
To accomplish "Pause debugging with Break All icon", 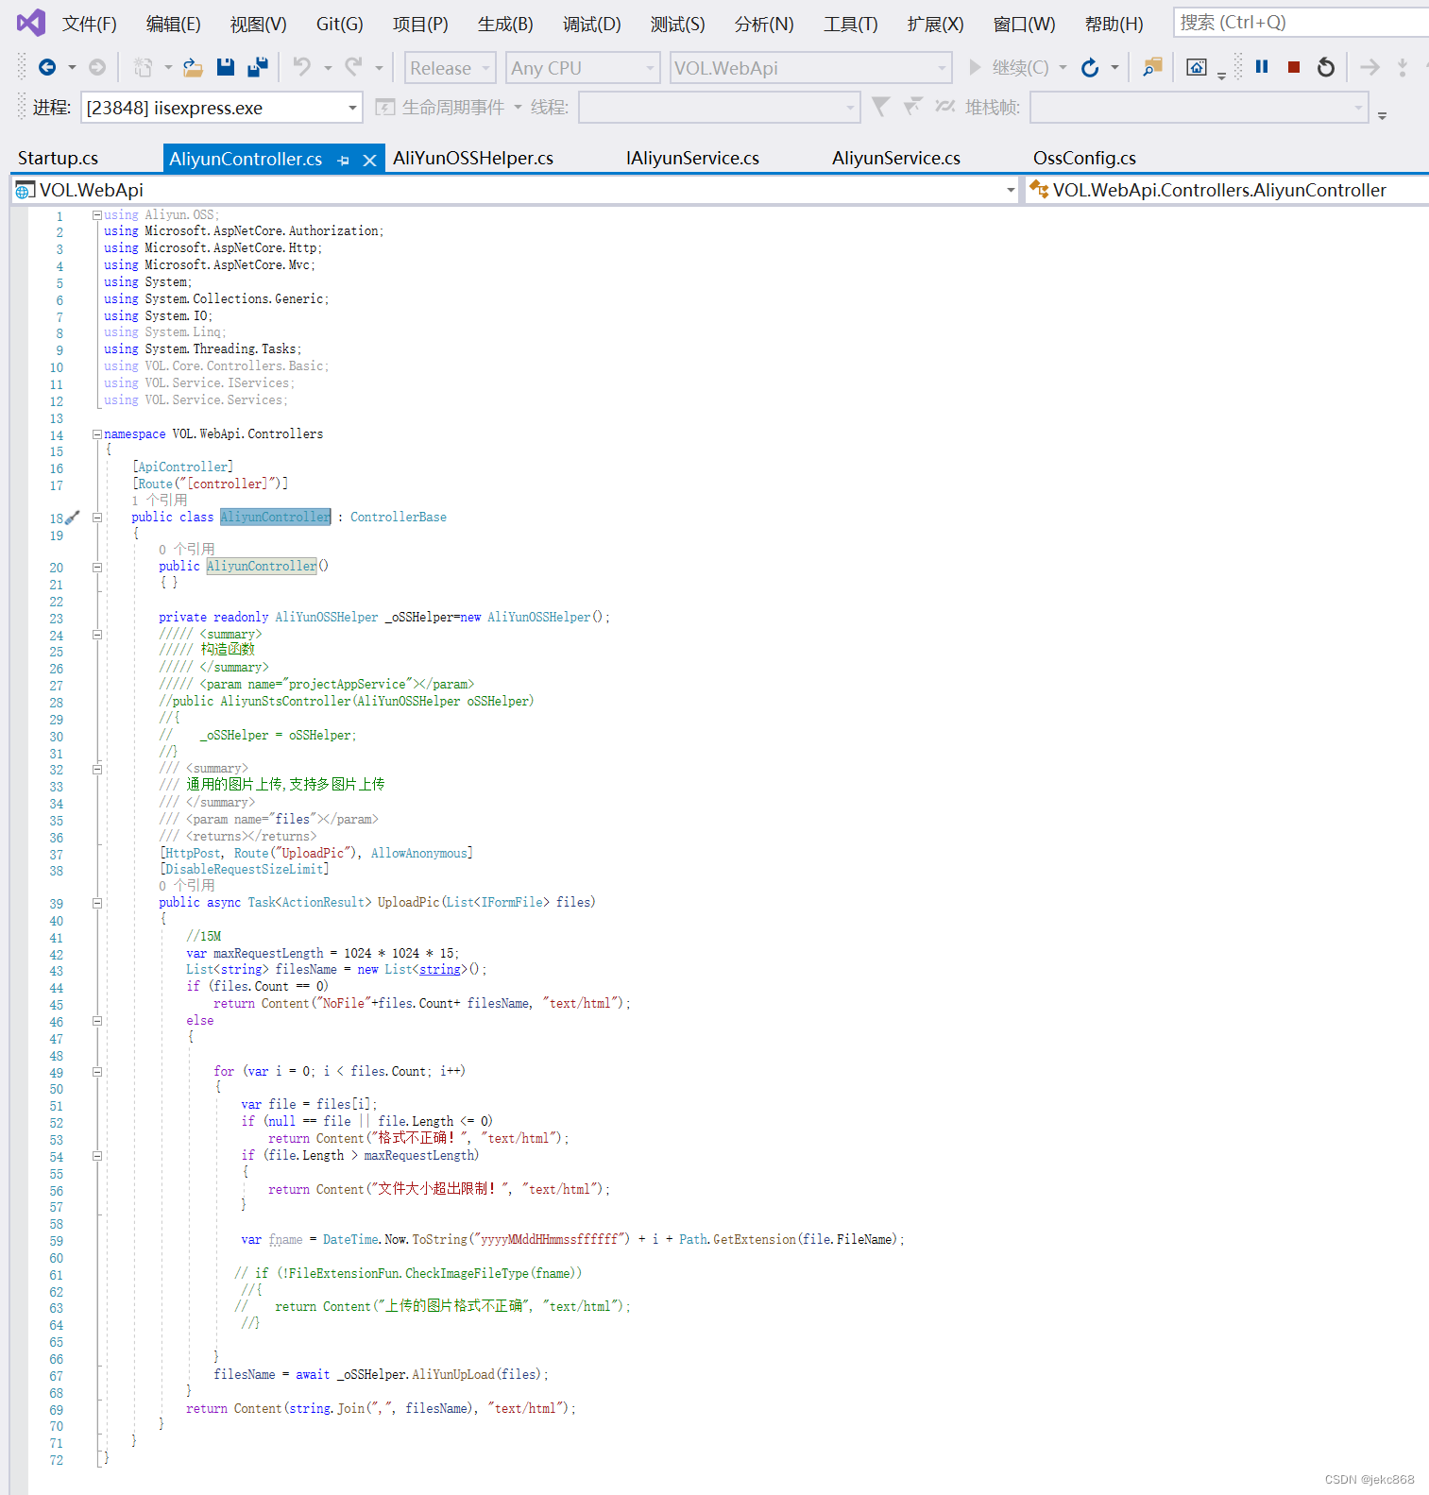I will [x=1262, y=67].
